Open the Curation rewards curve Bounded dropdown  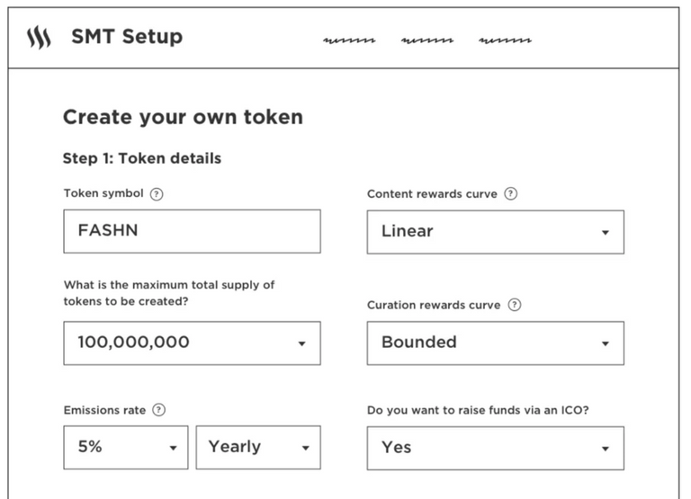pos(496,343)
